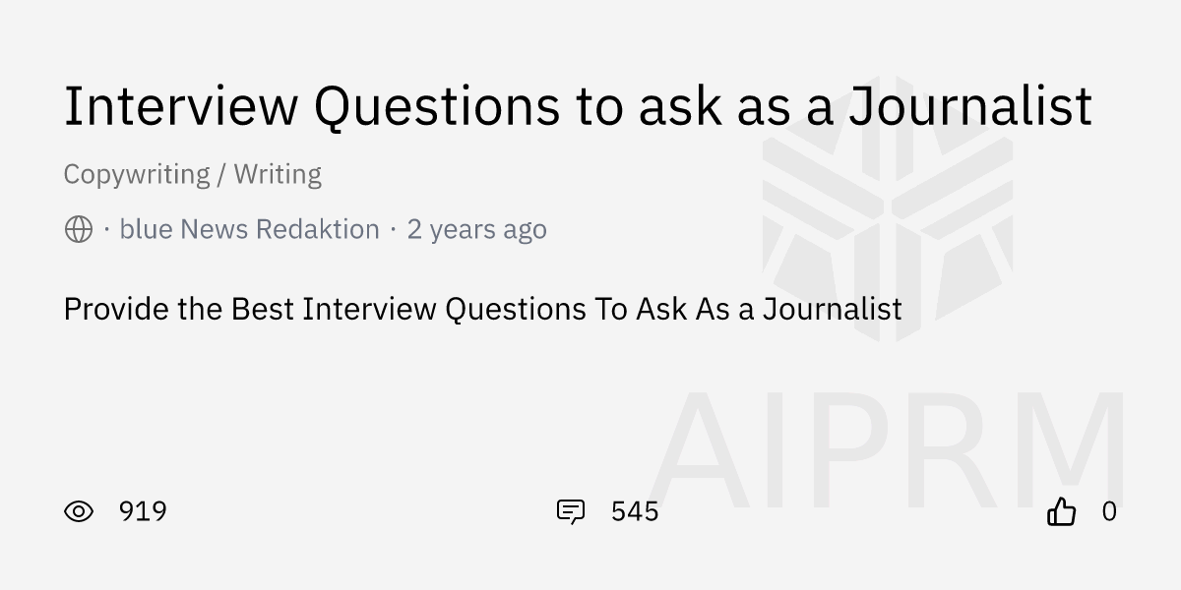Click the dot separator before the timestamp
Image resolution: width=1181 pixels, height=590 pixels.
393,229
